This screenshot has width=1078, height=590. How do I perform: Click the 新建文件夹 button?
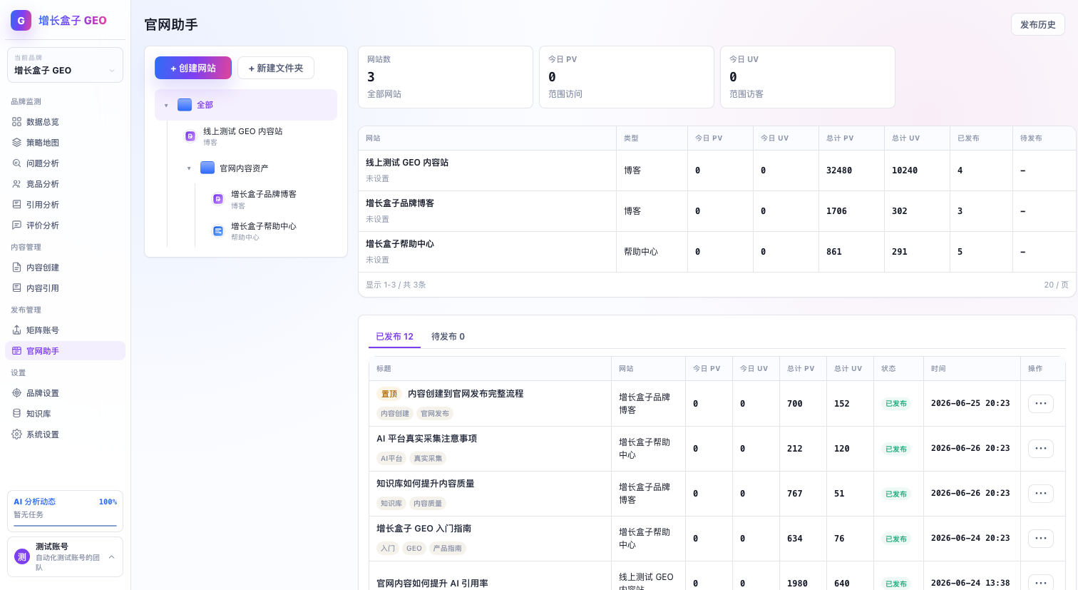(x=276, y=68)
